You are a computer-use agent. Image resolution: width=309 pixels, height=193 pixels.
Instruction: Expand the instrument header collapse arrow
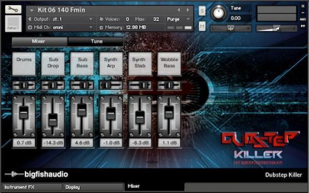coord(31,10)
